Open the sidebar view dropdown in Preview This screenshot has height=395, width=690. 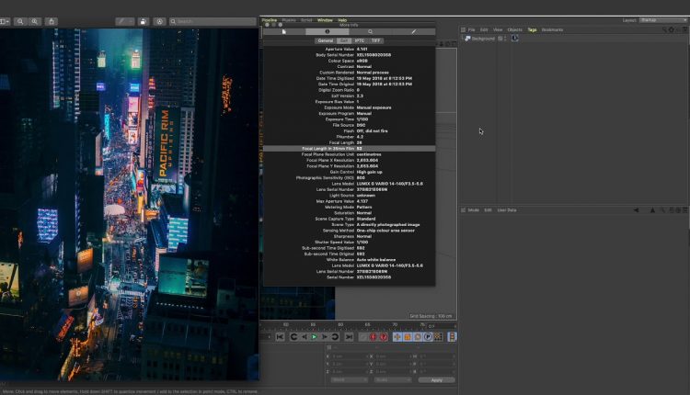[x=5, y=21]
